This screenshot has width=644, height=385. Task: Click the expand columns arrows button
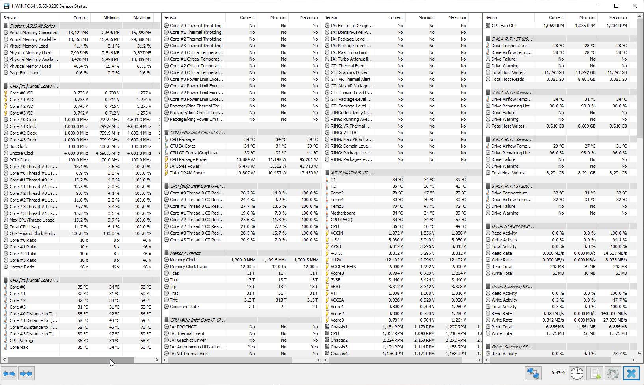(x=9, y=373)
